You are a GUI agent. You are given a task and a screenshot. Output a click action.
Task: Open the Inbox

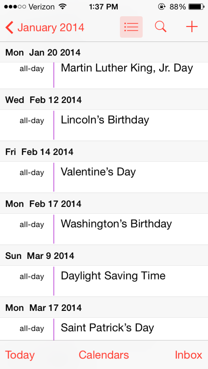(188, 355)
